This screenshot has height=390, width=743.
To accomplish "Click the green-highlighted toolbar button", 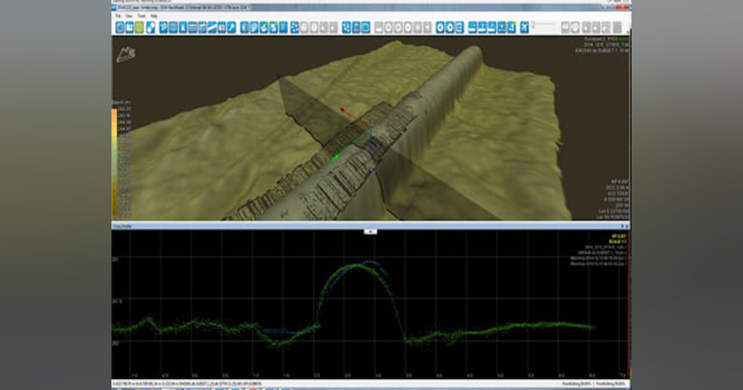I will [x=140, y=27].
